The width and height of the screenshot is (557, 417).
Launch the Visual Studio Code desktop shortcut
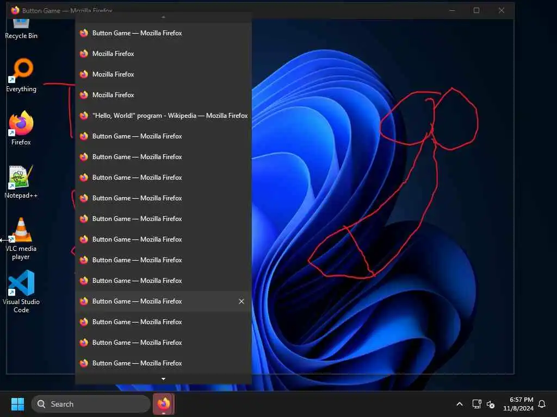(21, 292)
